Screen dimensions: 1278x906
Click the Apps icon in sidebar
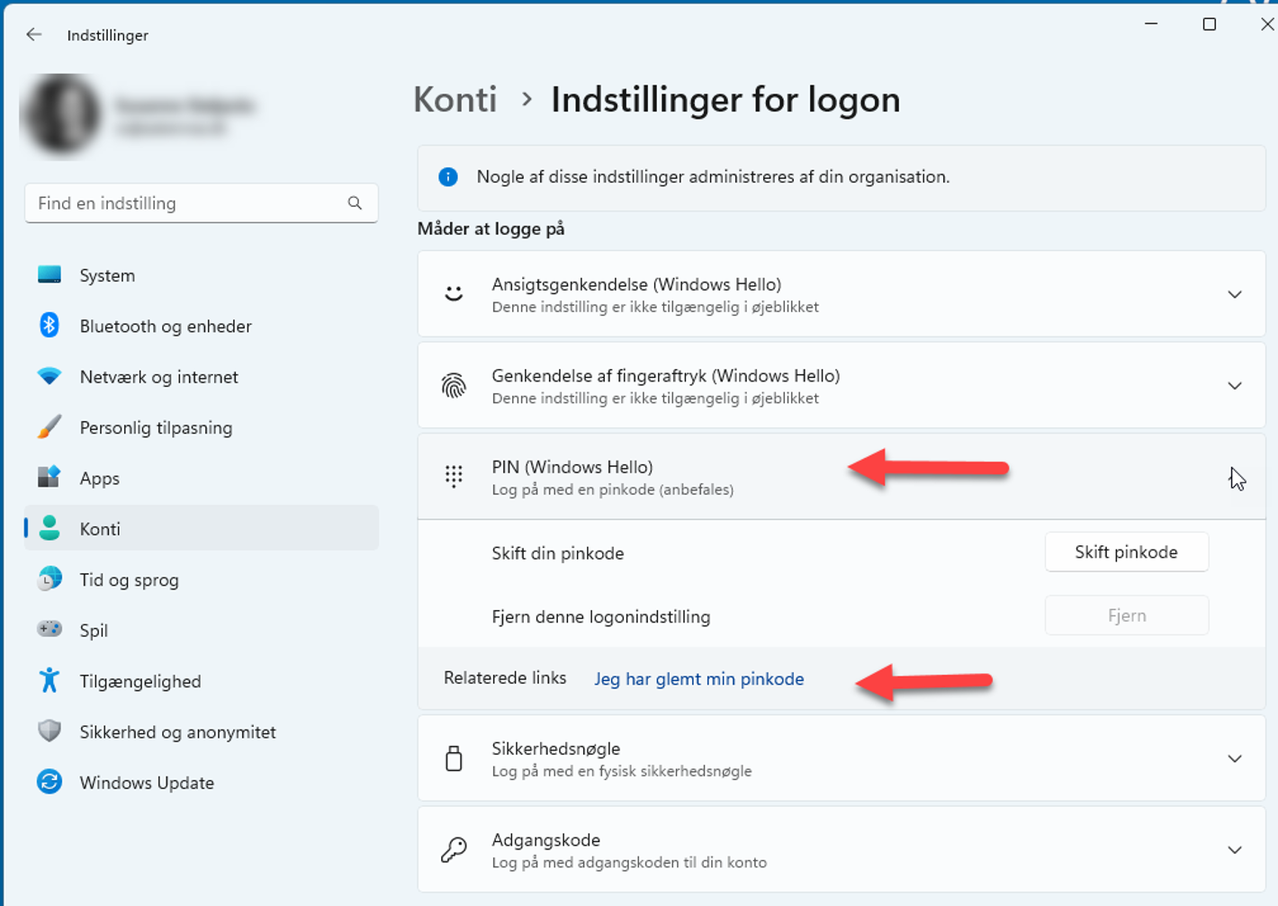point(49,477)
